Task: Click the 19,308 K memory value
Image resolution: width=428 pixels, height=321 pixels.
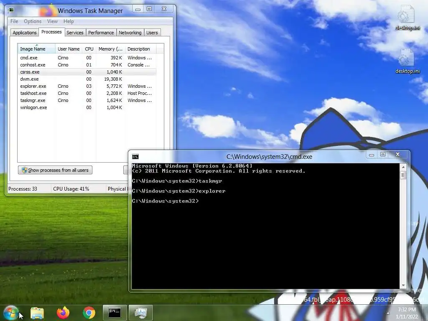Action: coord(113,79)
